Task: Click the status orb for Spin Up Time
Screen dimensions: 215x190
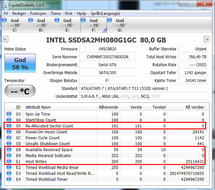Action: click(x=9, y=114)
